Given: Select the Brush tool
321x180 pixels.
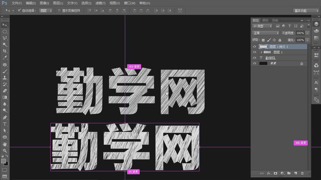Looking at the screenshot, I should [x=5, y=71].
